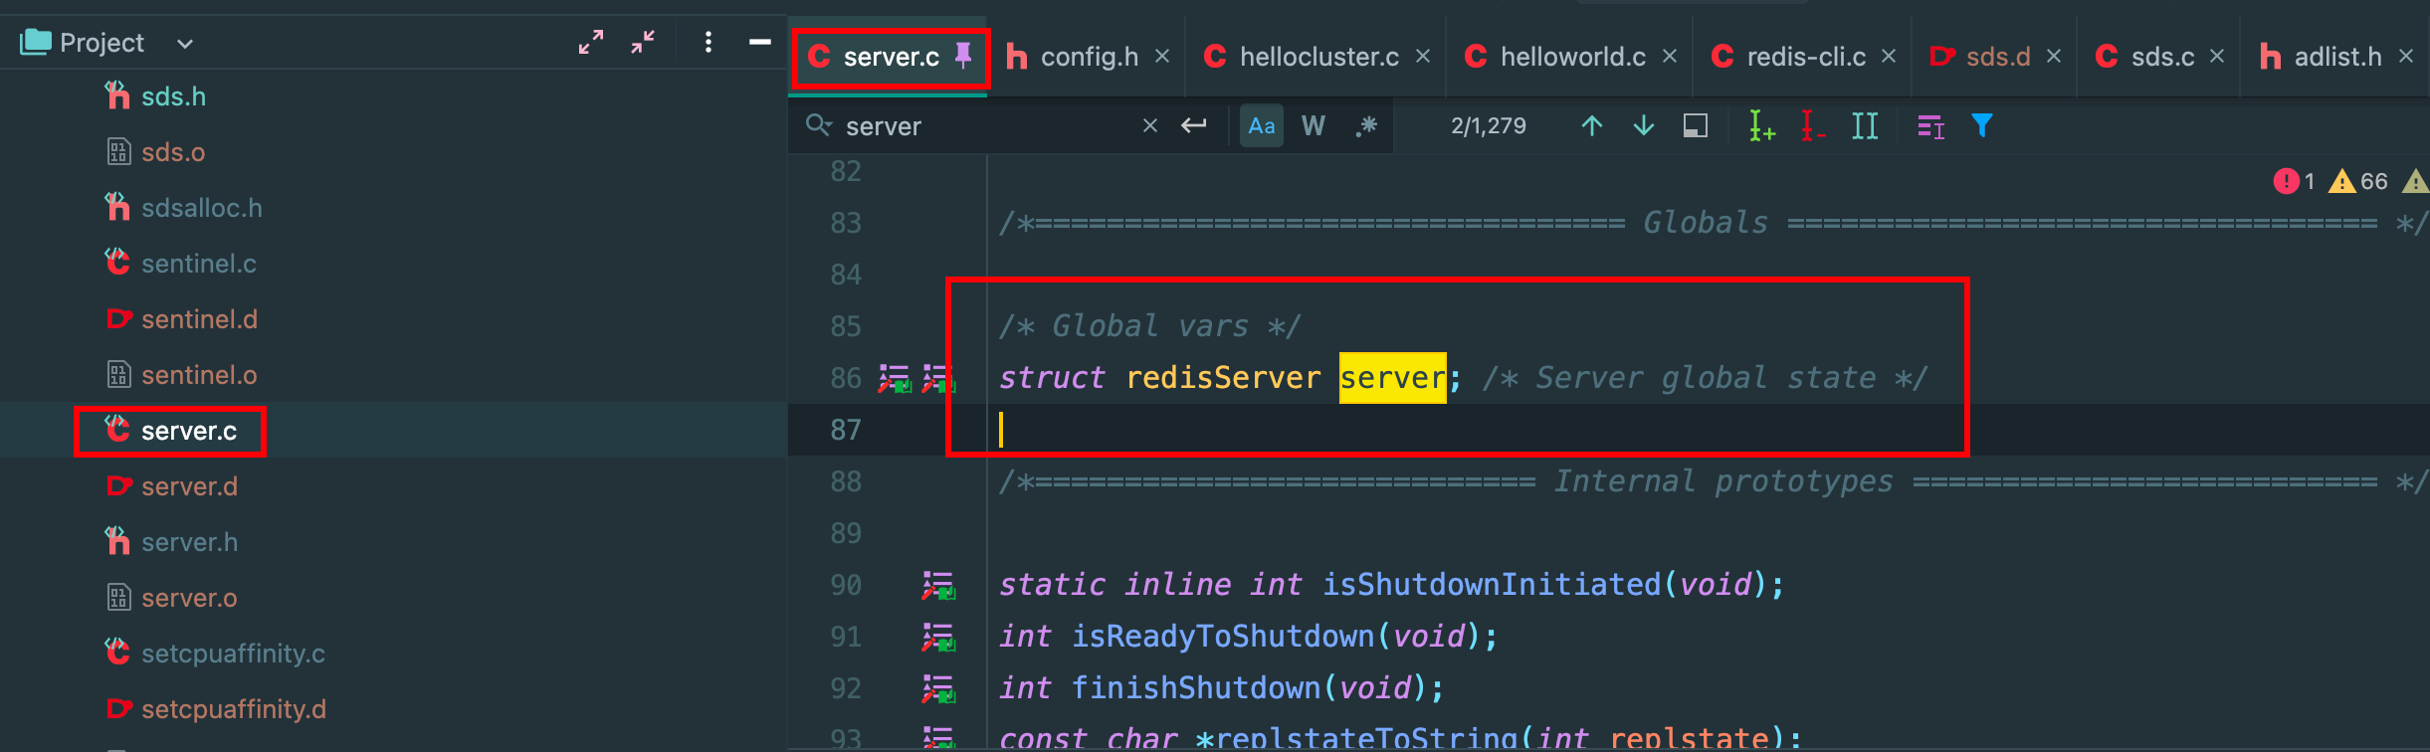Switch to the hellocluster.c tab
Image resolution: width=2430 pixels, height=752 pixels.
(1317, 57)
